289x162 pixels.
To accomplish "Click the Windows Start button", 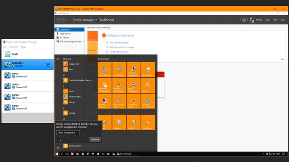I will [x=57, y=154].
